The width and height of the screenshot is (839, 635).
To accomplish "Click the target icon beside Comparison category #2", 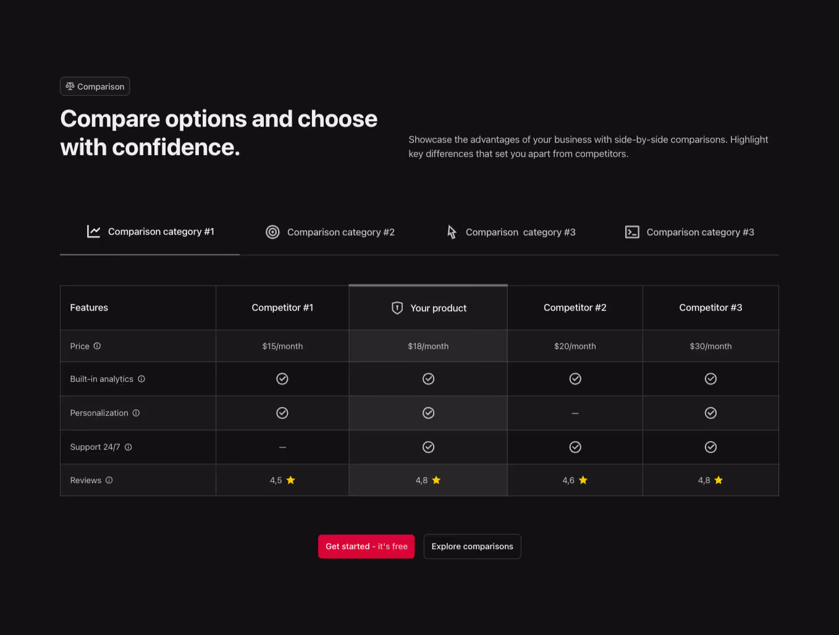I will point(272,232).
